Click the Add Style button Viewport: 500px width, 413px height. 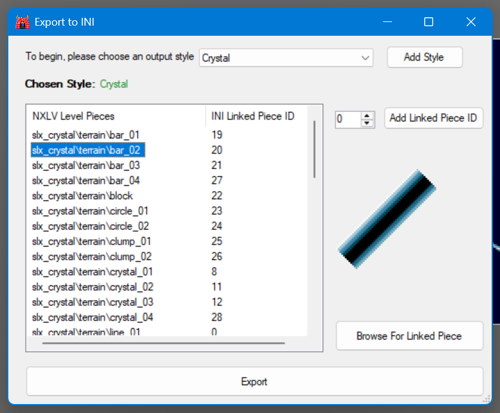pyautogui.click(x=424, y=57)
